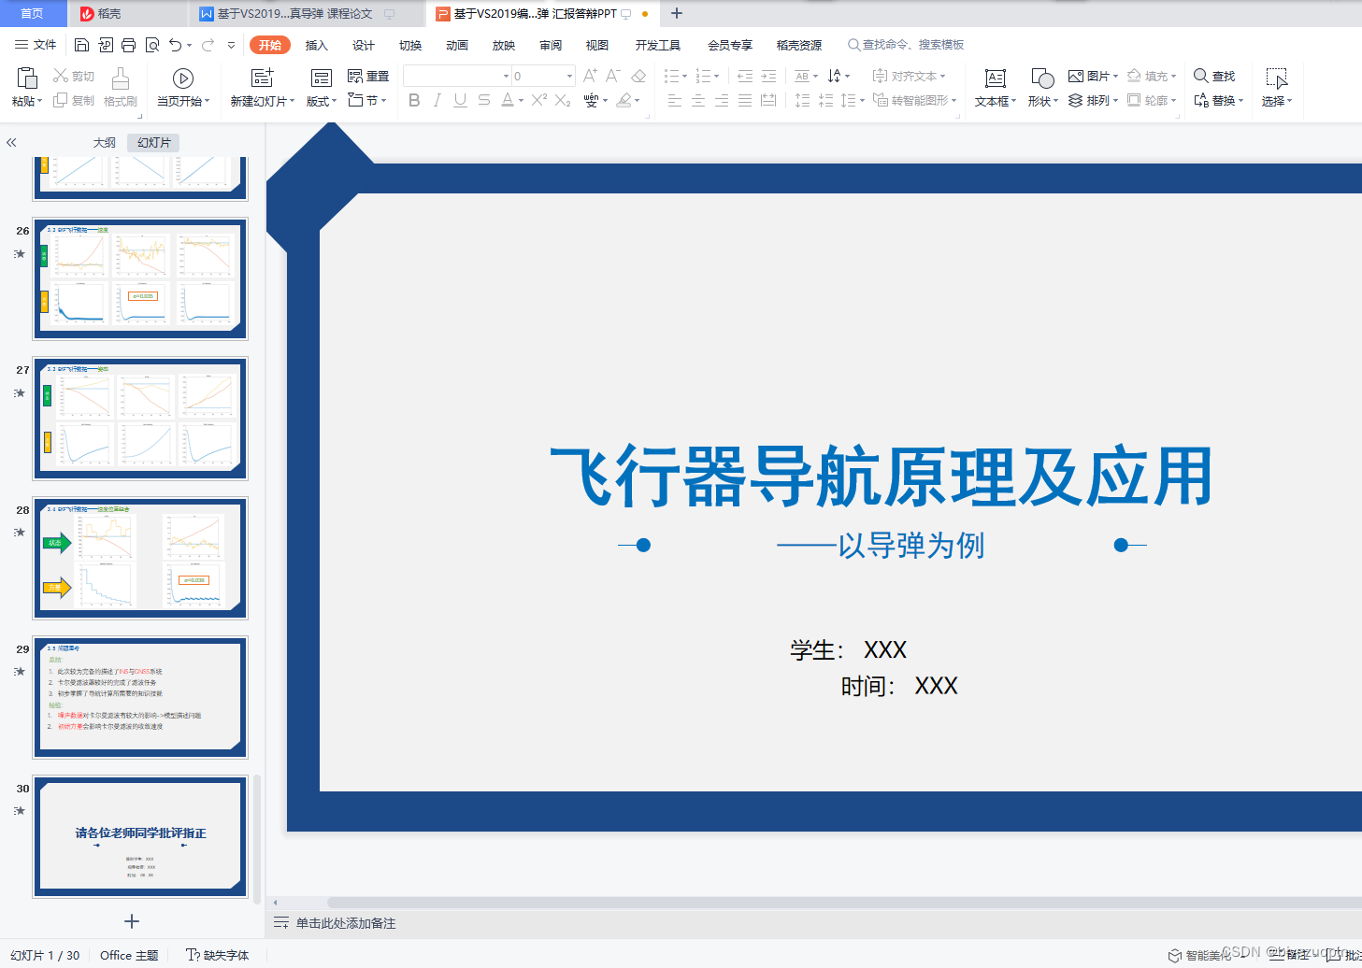Open the 版式 layout dropdown
Screen dimensions: 1362x968
321,101
